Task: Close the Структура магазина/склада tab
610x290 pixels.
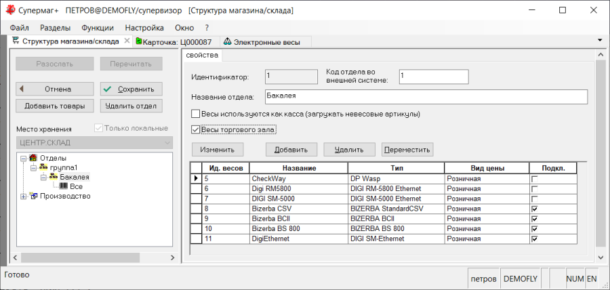Action: coord(127,41)
